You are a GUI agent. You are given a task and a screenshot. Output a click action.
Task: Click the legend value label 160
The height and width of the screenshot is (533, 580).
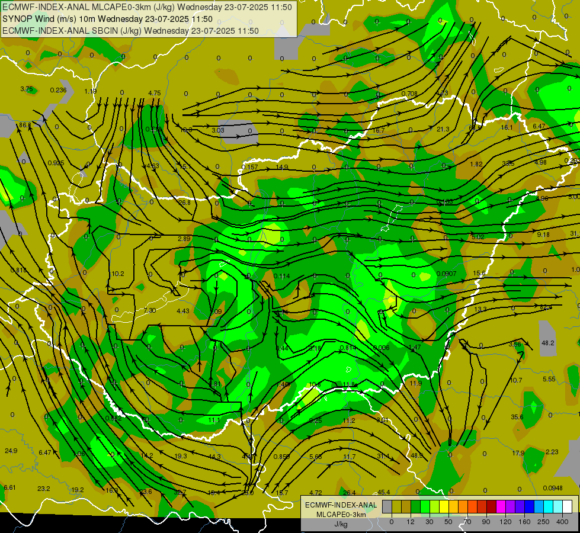tap(524, 522)
